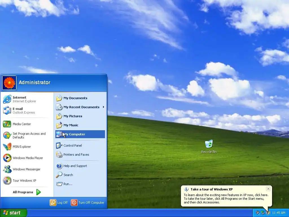Open Set Program Access and Defaults icon
The width and height of the screenshot is (289, 217).
(x=7, y=135)
